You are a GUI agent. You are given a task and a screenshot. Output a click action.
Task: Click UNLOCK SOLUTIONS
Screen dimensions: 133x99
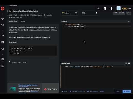[77, 92]
